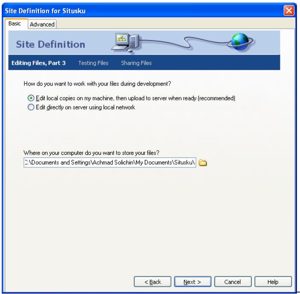300x294 pixels.
Task: Click the cable graphic between computer and globe
Action: [x=184, y=42]
